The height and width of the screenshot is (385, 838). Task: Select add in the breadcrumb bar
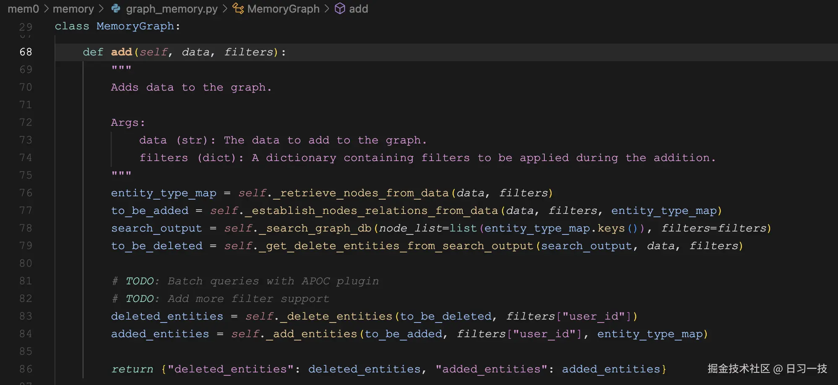pos(359,8)
